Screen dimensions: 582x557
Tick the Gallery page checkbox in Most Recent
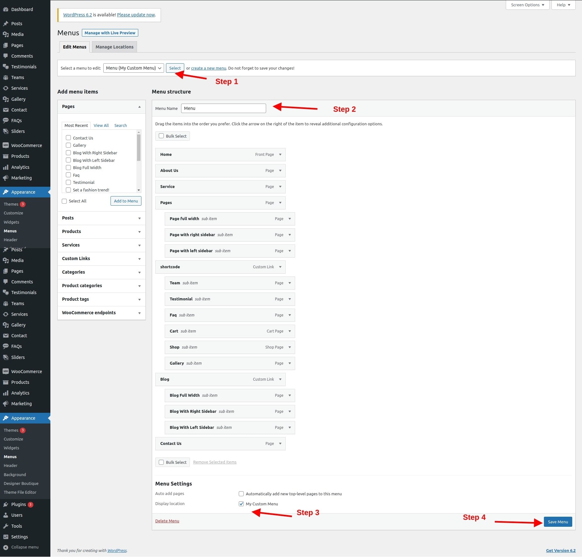pos(68,145)
